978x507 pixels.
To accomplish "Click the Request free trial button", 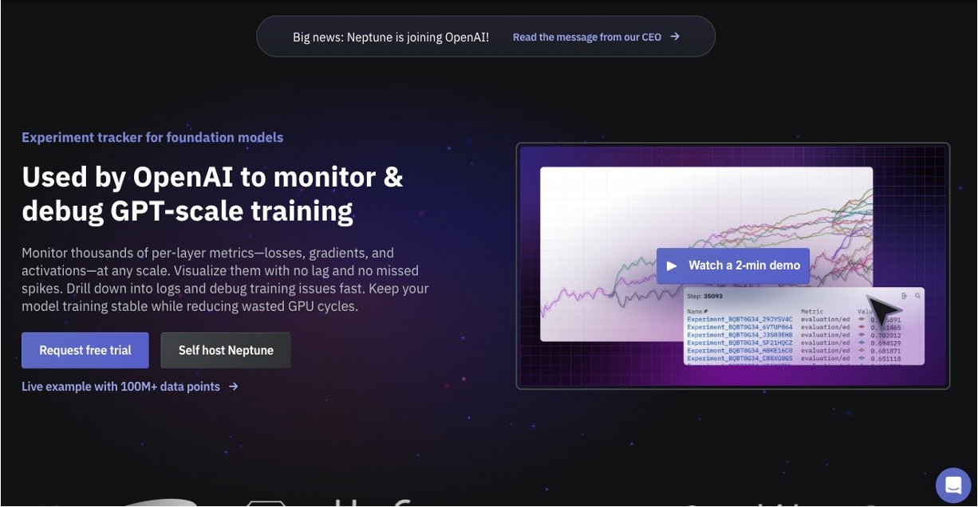I will [x=85, y=350].
